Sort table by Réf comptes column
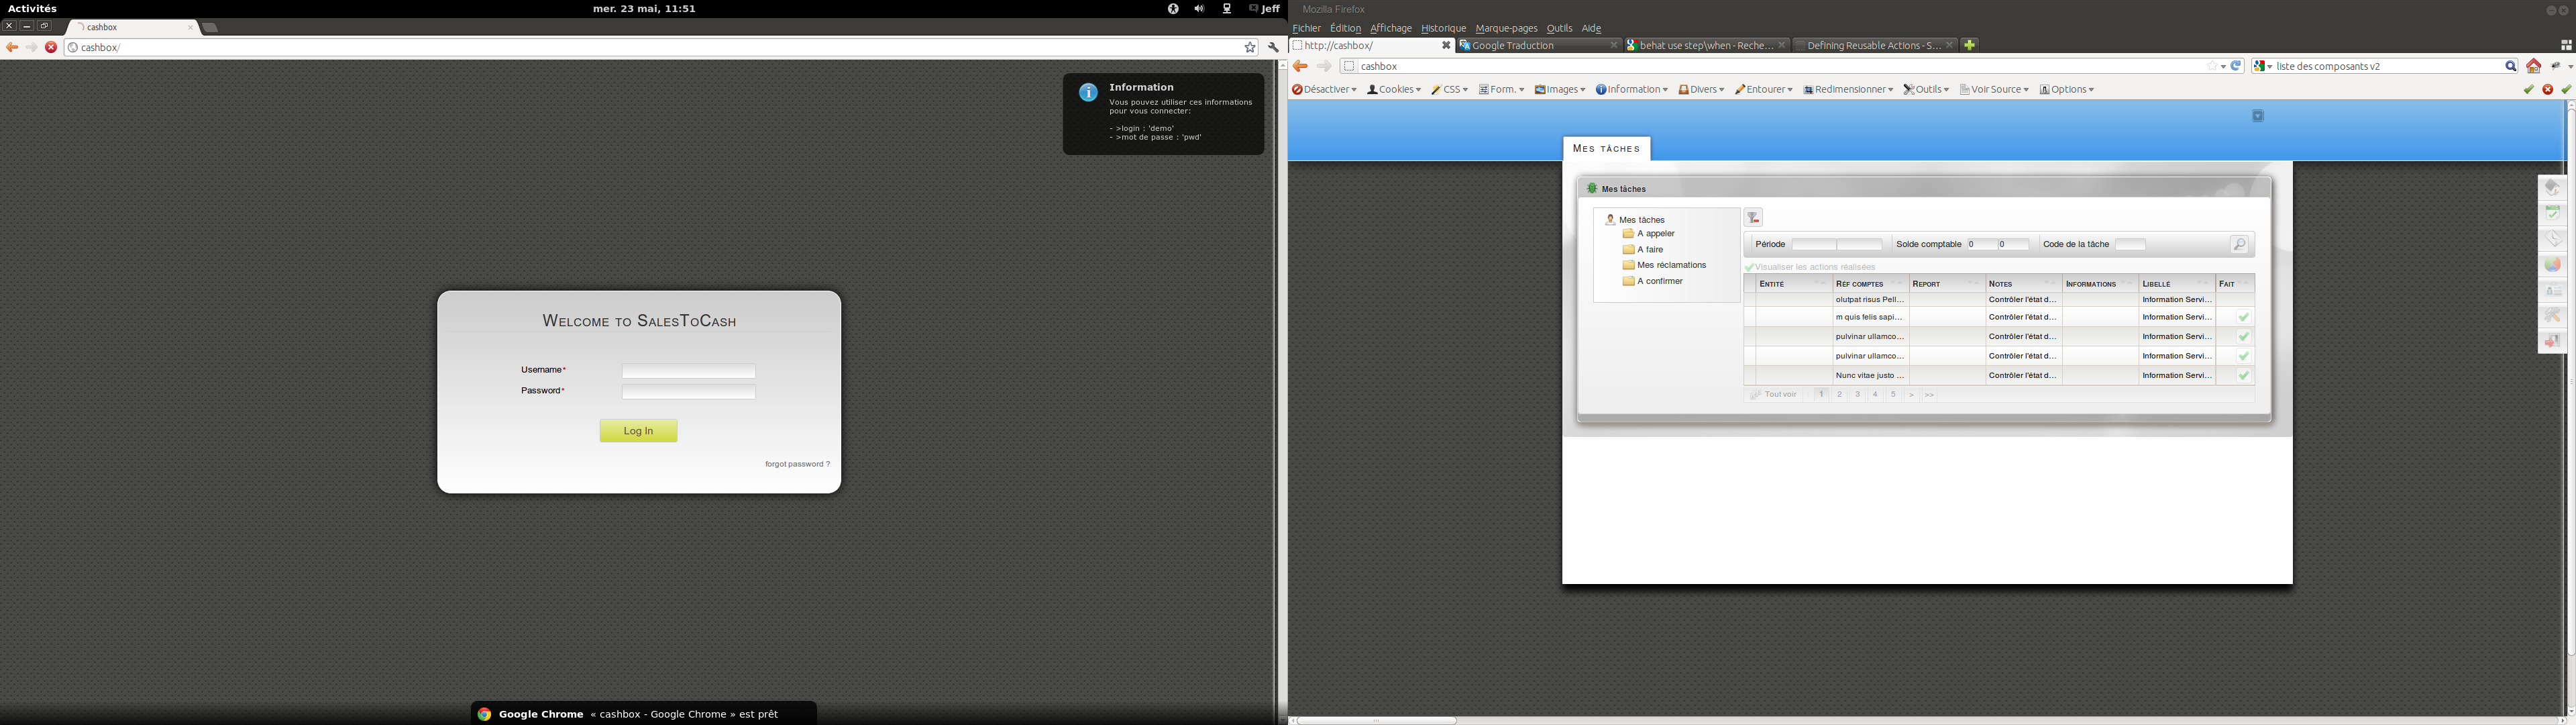 click(x=1870, y=285)
